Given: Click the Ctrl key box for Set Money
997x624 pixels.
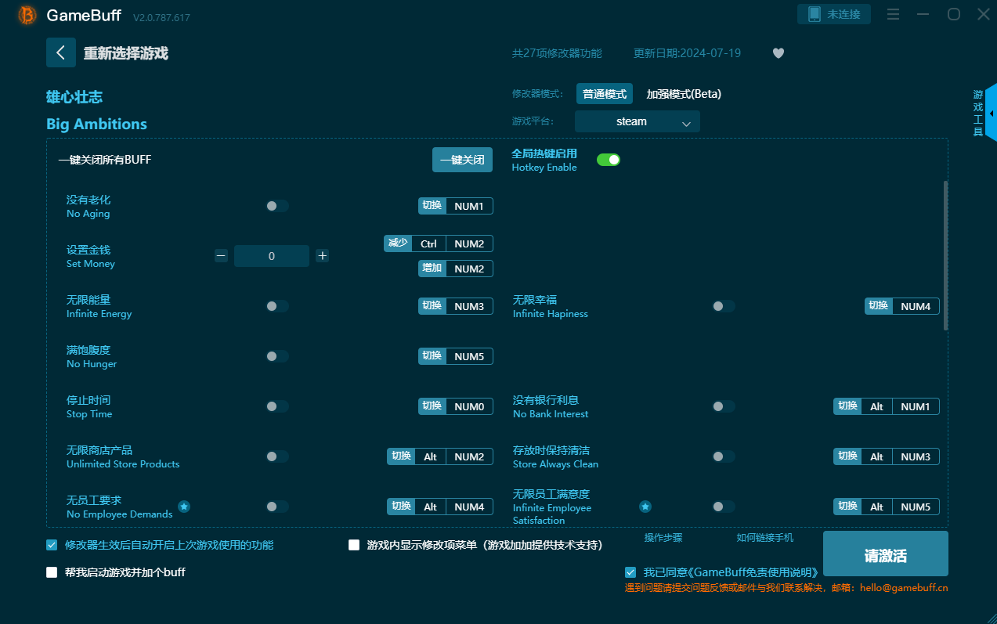Looking at the screenshot, I should [x=428, y=243].
